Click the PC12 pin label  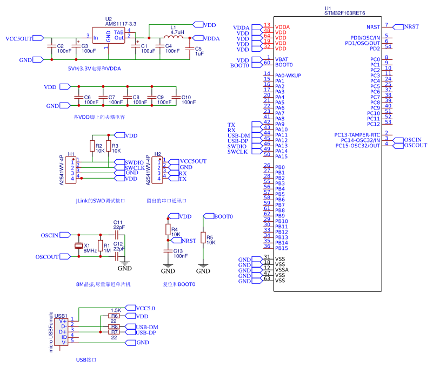(374, 124)
